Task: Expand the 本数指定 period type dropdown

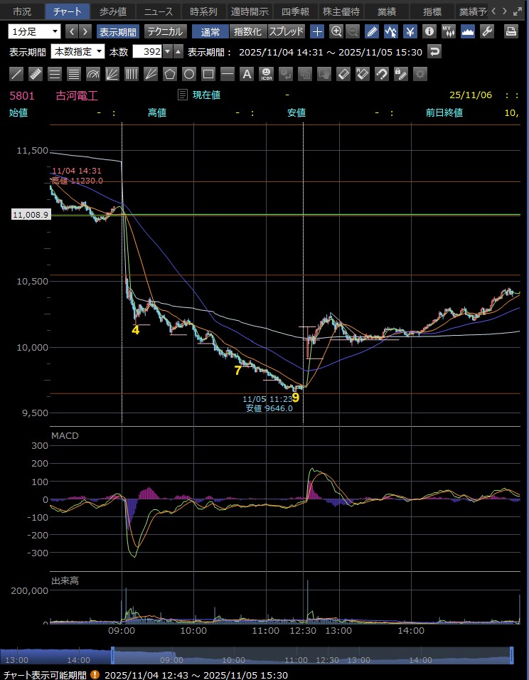Action: 78,52
